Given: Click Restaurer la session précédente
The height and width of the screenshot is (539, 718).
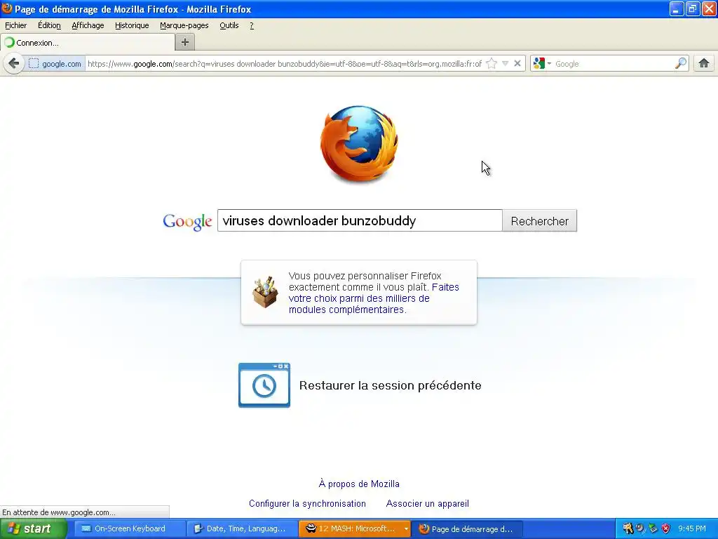Looking at the screenshot, I should pyautogui.click(x=390, y=385).
